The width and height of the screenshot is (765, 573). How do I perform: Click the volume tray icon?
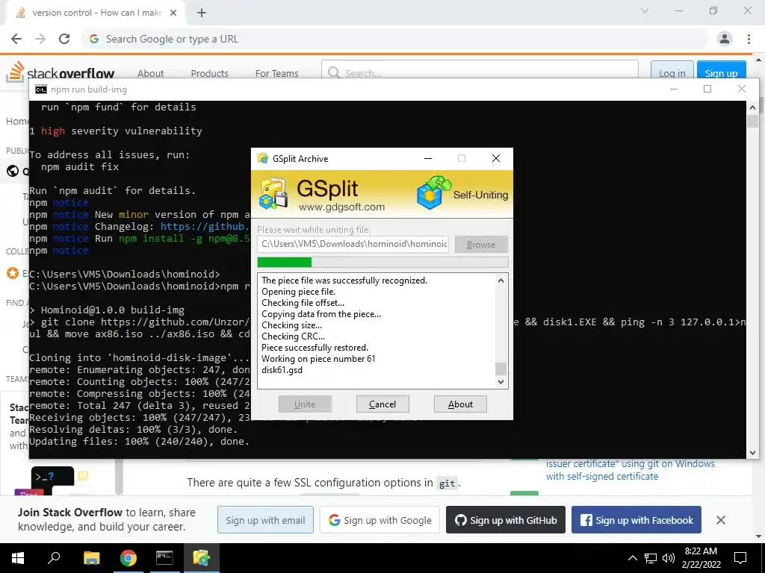[x=669, y=558]
